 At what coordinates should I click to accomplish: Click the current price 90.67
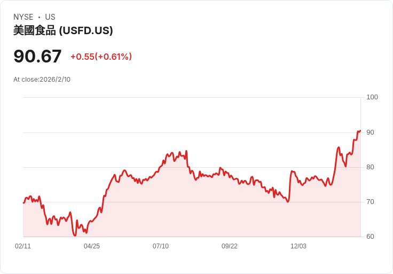[x=37, y=56]
